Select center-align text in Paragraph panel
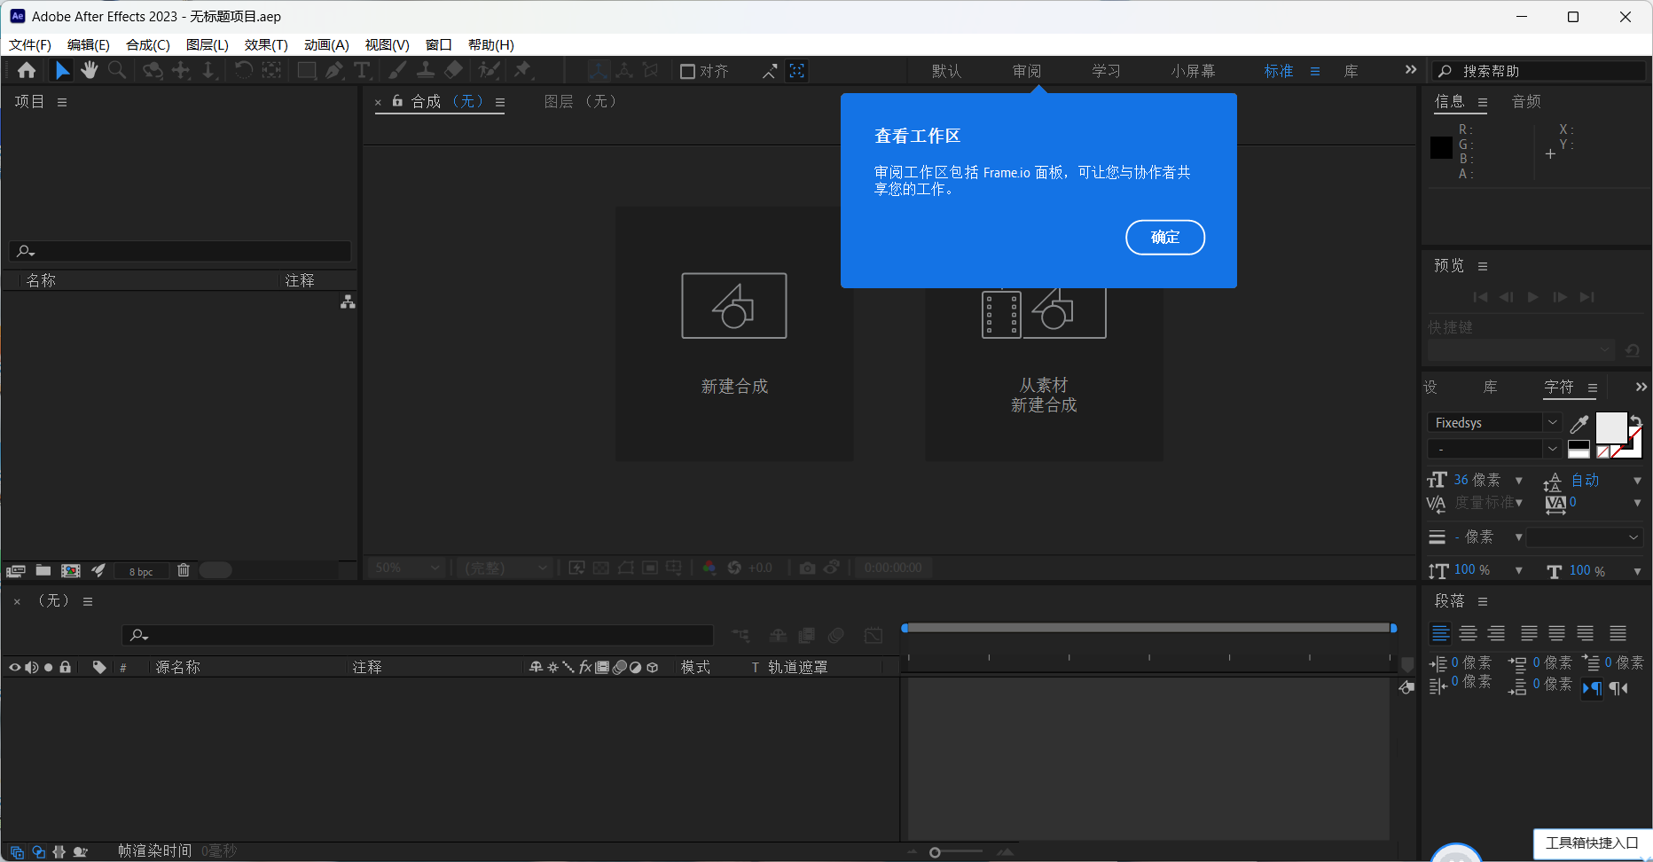This screenshot has width=1653, height=862. coord(1469,633)
